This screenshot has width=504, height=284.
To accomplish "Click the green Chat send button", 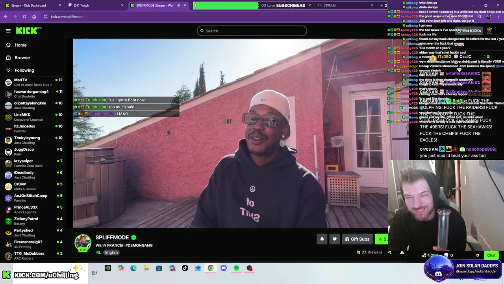I will [491, 255].
